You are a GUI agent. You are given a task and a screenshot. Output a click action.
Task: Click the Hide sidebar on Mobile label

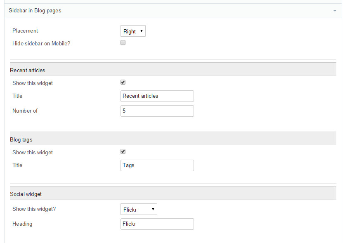pyautogui.click(x=41, y=44)
